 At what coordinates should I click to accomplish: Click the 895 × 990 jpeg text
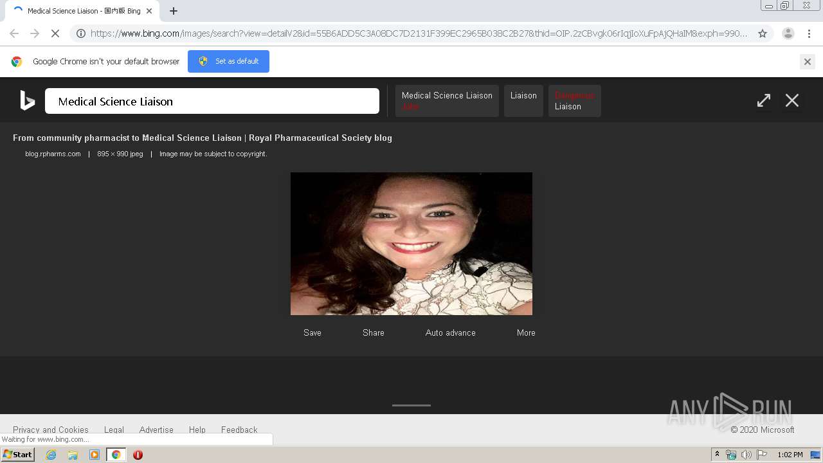[120, 154]
